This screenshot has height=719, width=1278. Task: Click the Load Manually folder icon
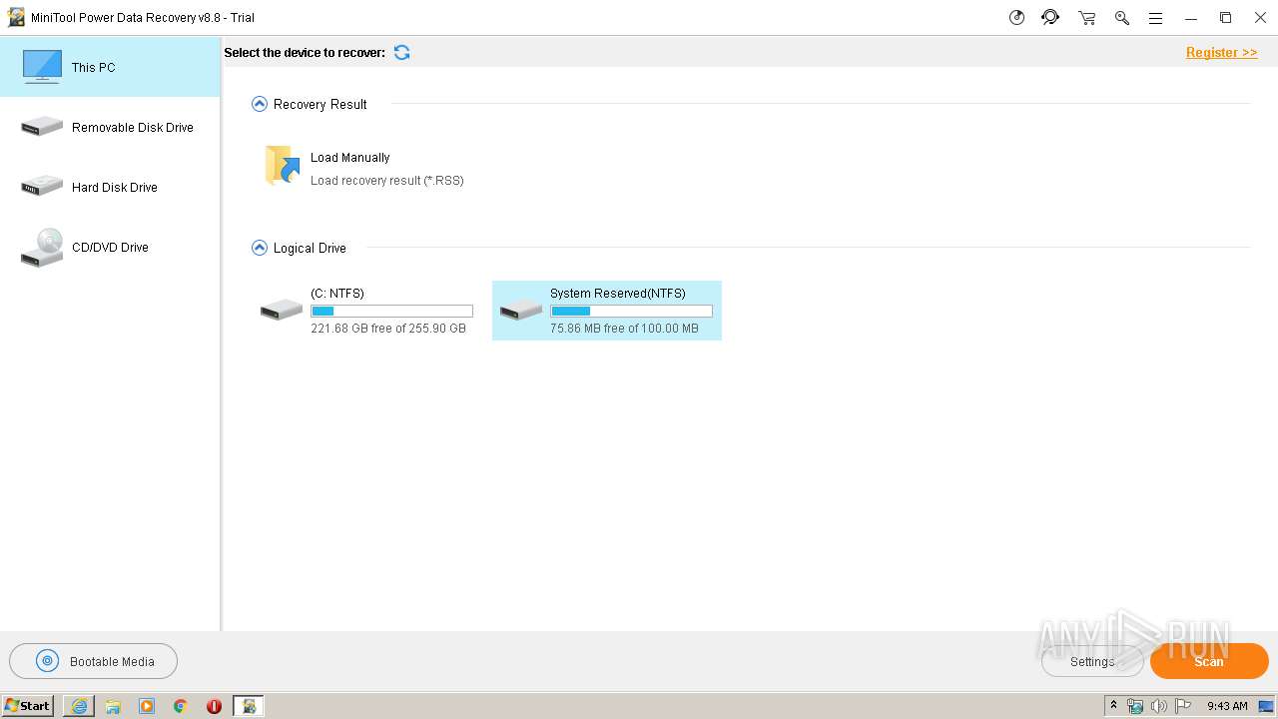pyautogui.click(x=282, y=166)
